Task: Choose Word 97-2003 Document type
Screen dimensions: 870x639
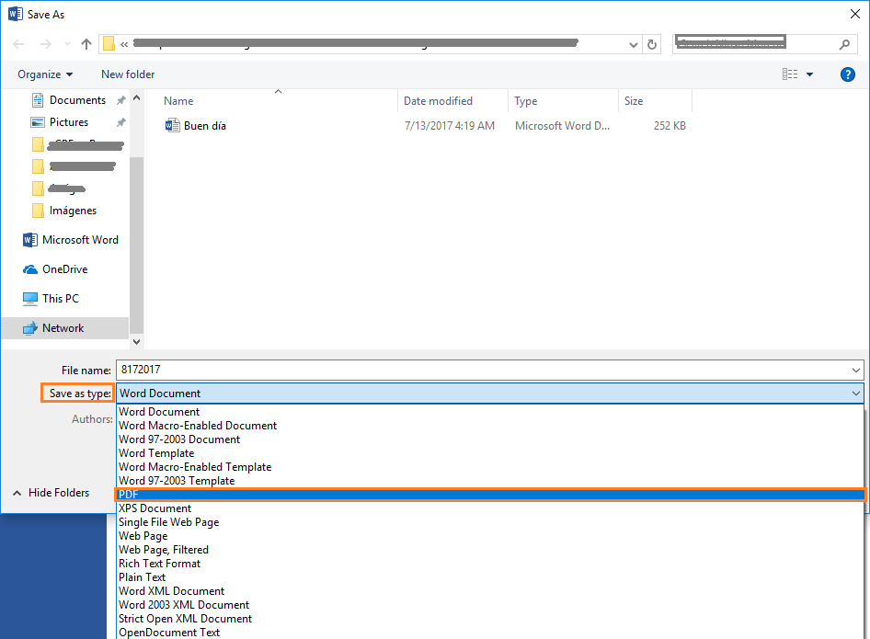Action: [490, 439]
